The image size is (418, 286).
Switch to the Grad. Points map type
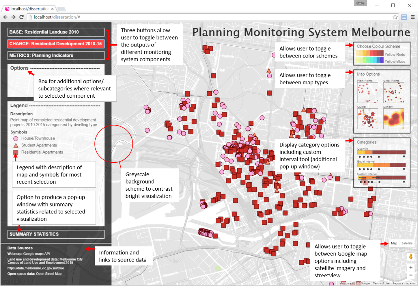click(x=394, y=92)
